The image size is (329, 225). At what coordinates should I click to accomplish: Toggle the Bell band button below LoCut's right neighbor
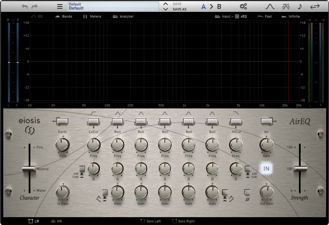tap(118, 121)
